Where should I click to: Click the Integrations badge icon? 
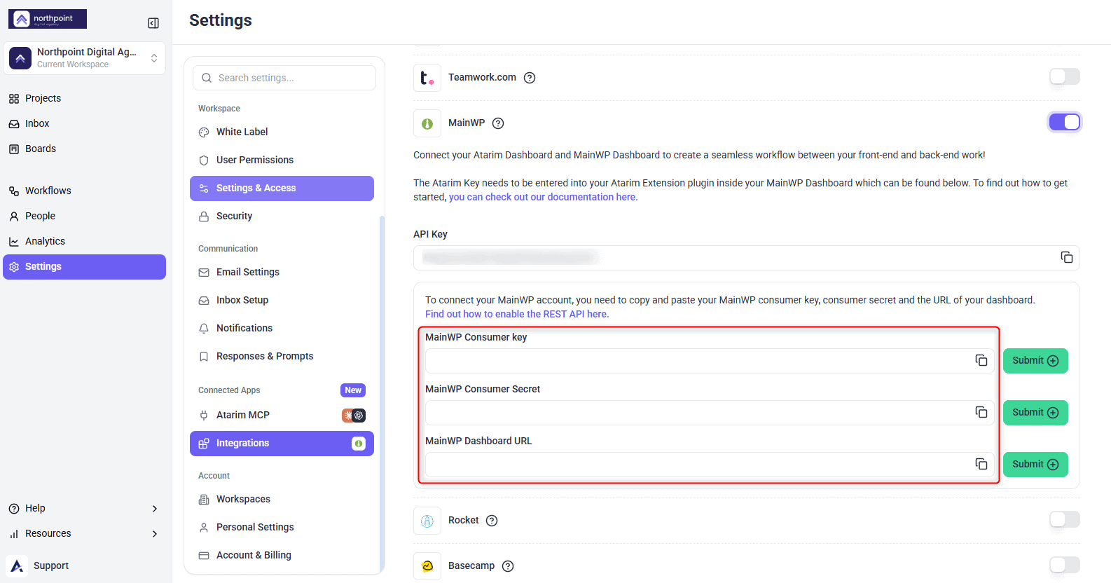[x=359, y=444]
